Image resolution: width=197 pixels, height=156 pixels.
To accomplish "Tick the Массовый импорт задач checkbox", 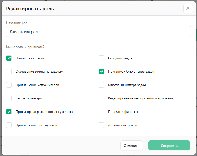I will 101,85.
